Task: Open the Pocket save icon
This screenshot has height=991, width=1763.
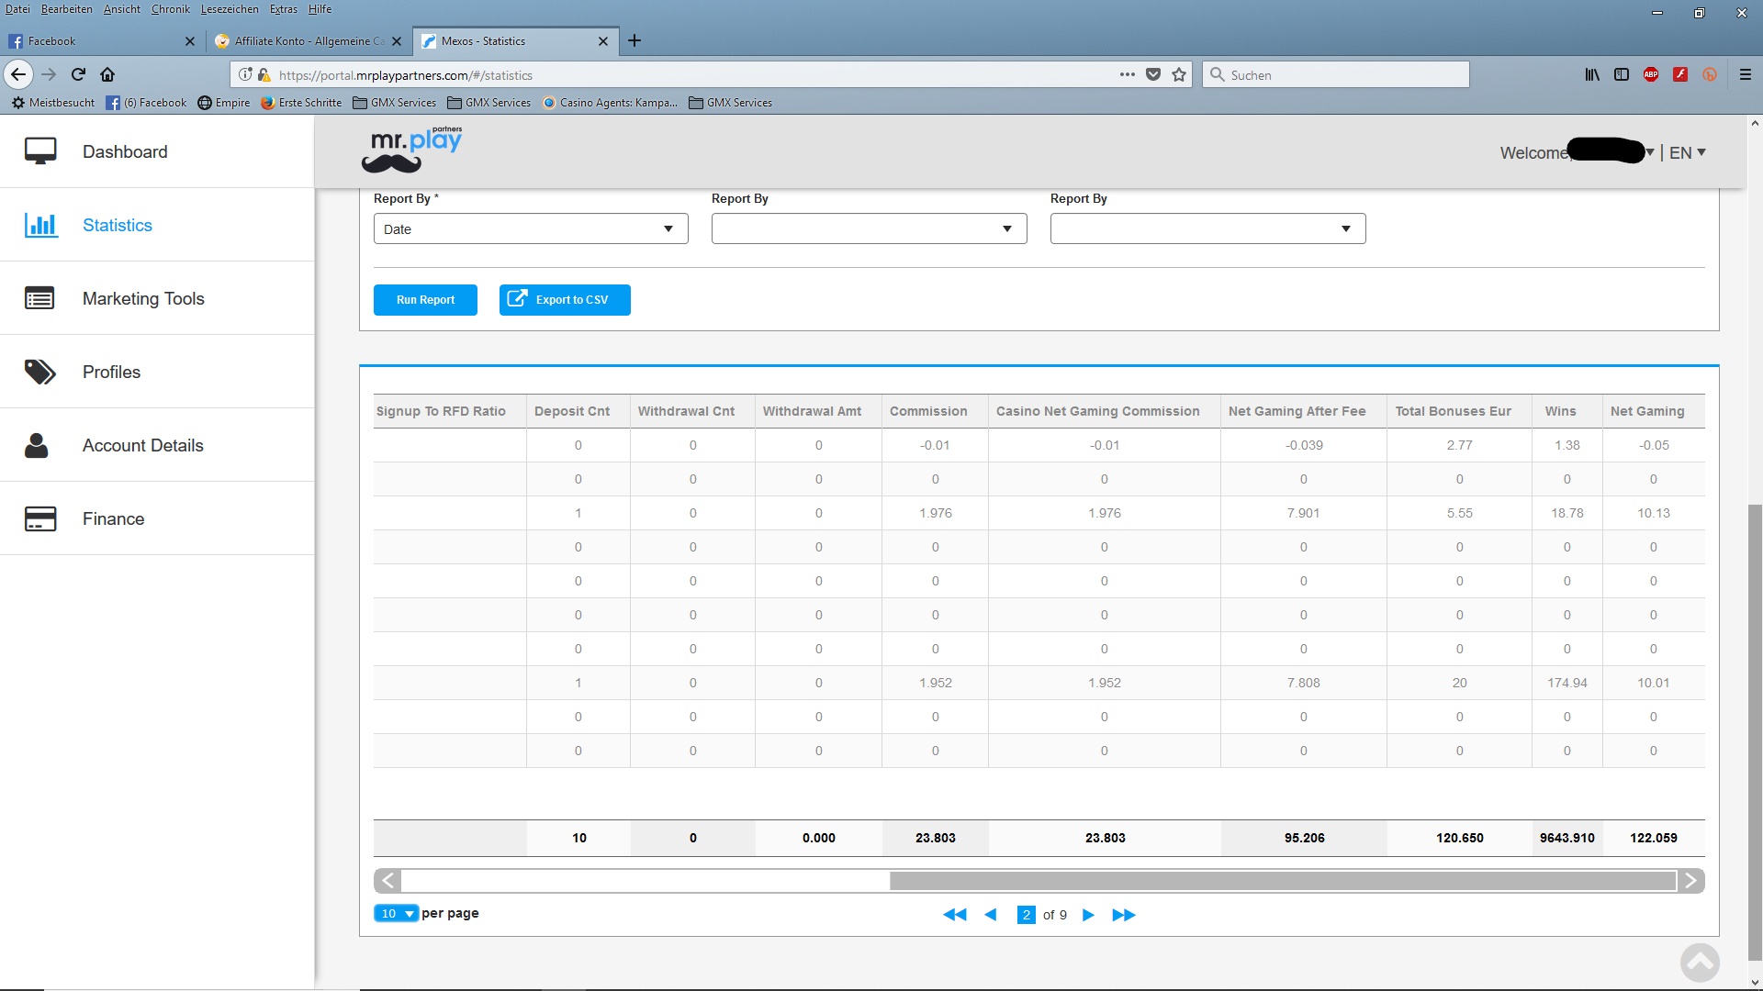Action: pyautogui.click(x=1153, y=75)
